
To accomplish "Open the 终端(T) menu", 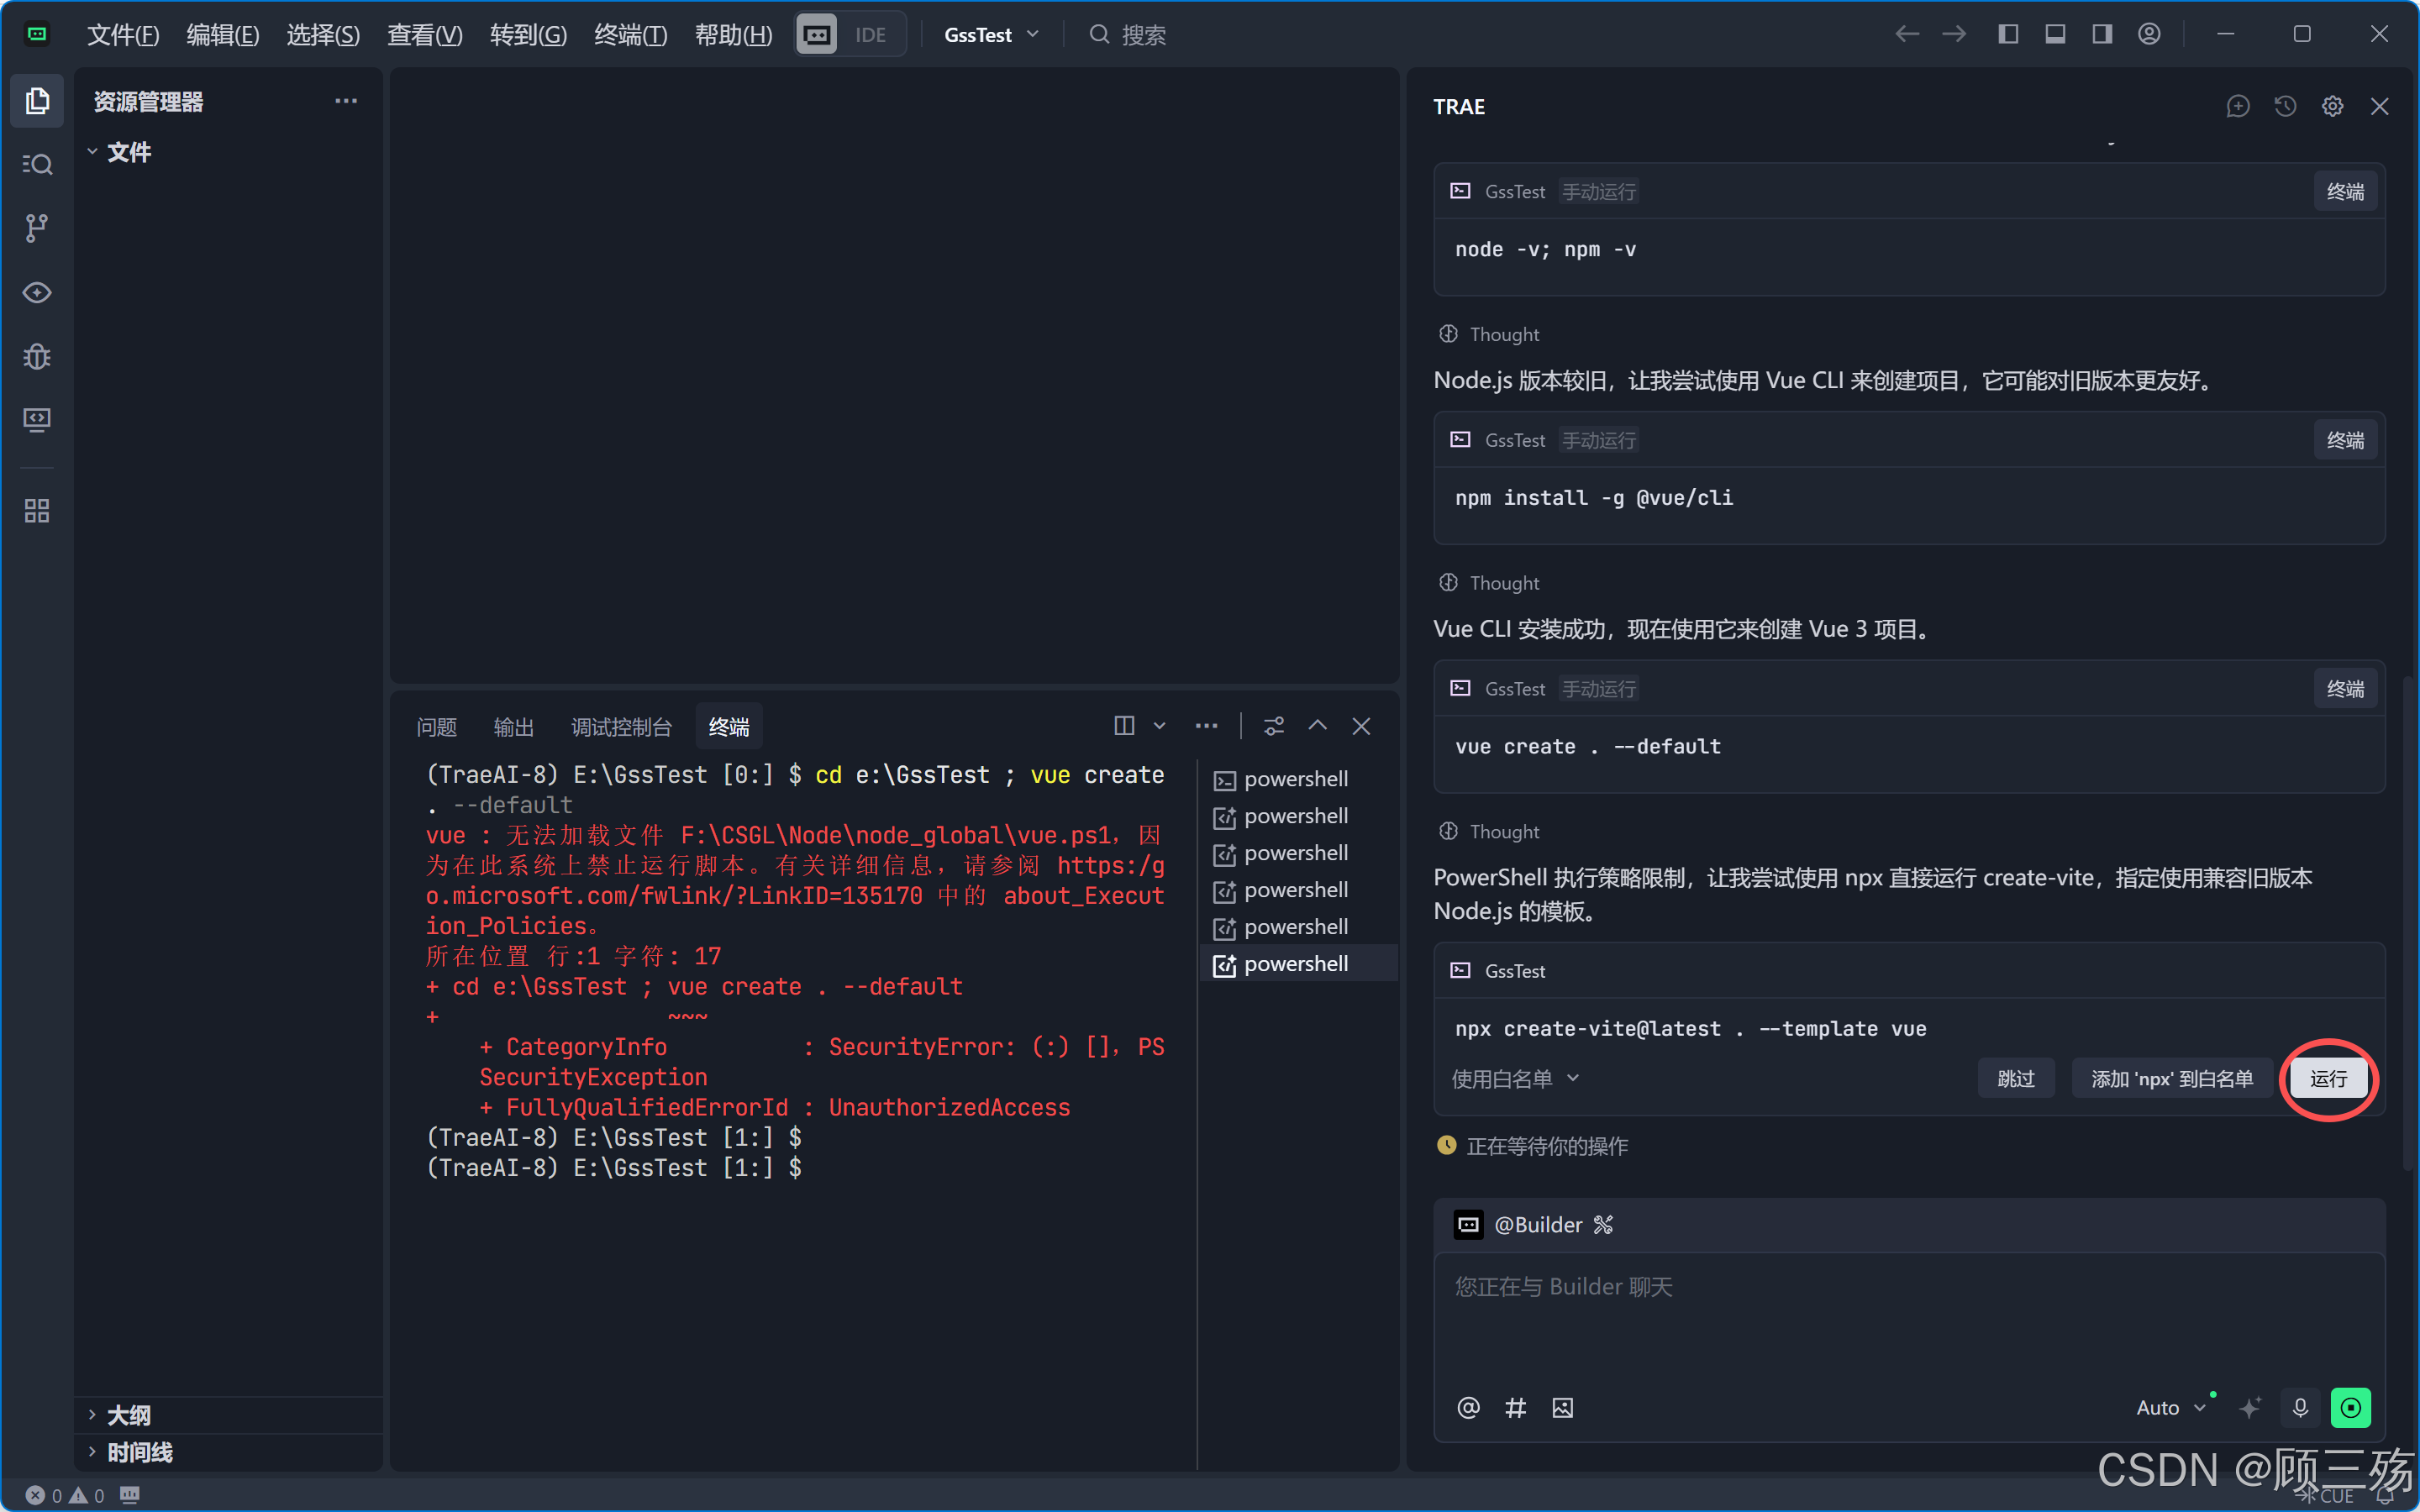I will [x=630, y=35].
